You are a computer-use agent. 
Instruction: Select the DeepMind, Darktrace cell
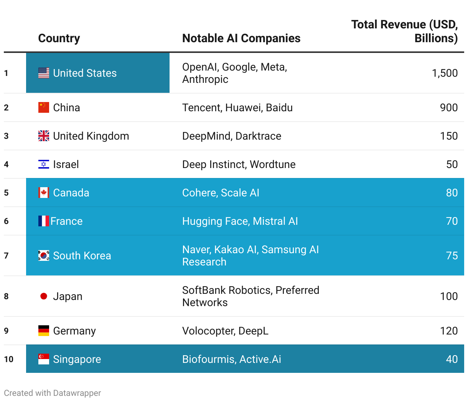(x=232, y=136)
